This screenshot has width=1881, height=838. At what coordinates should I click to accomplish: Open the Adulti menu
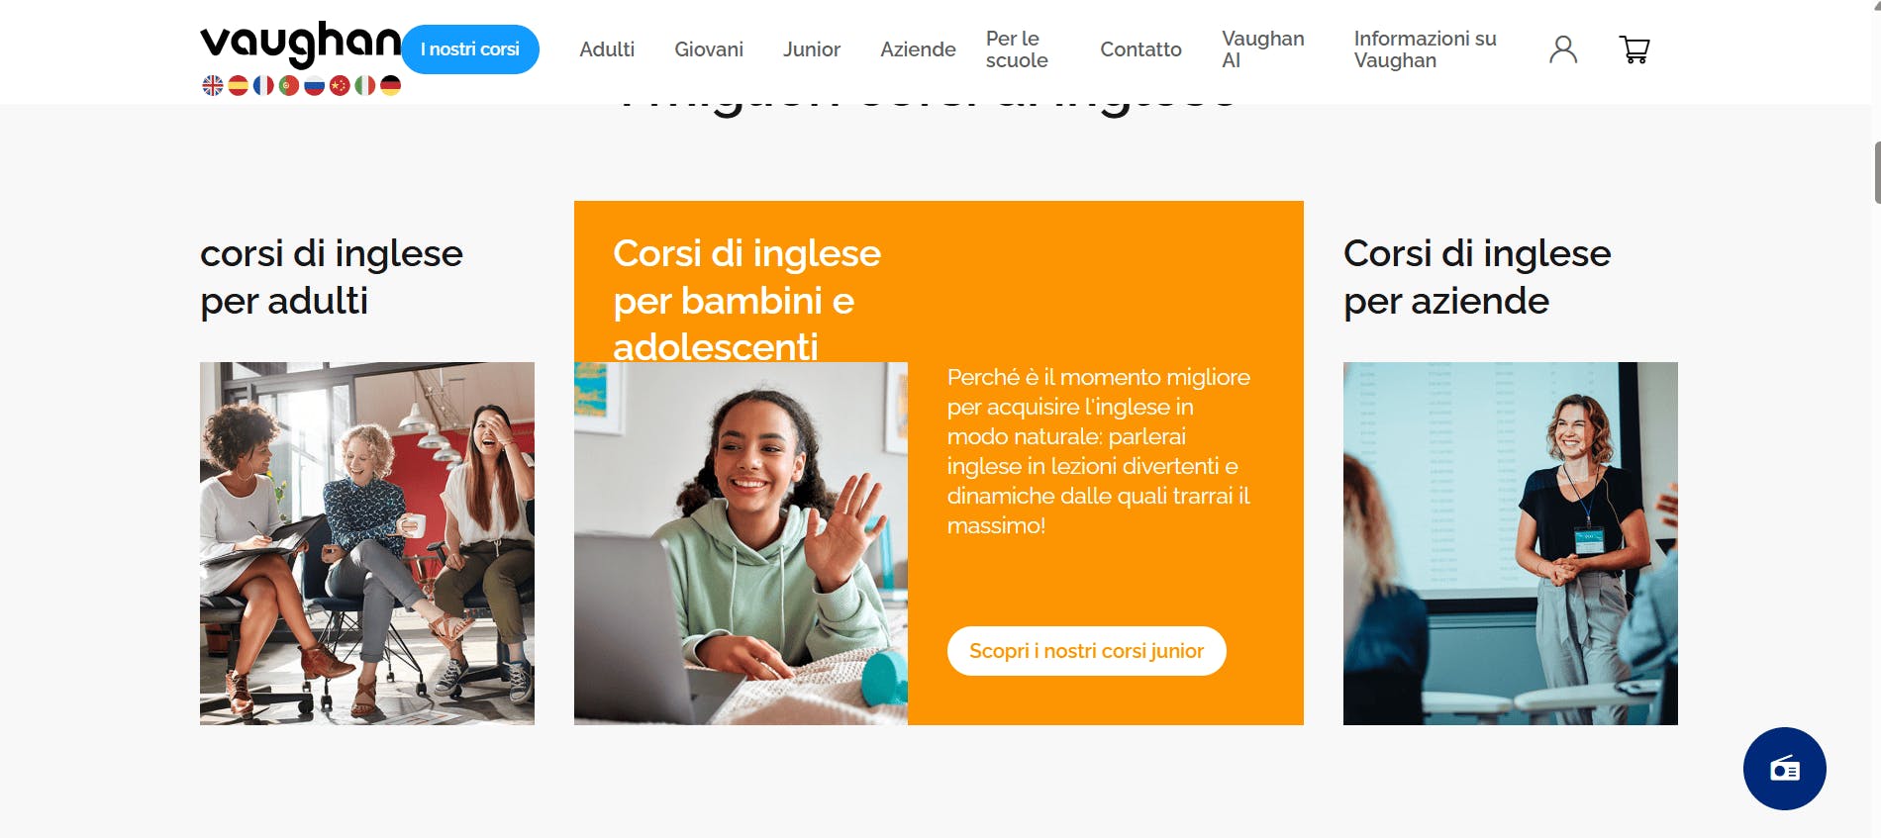pyautogui.click(x=607, y=49)
